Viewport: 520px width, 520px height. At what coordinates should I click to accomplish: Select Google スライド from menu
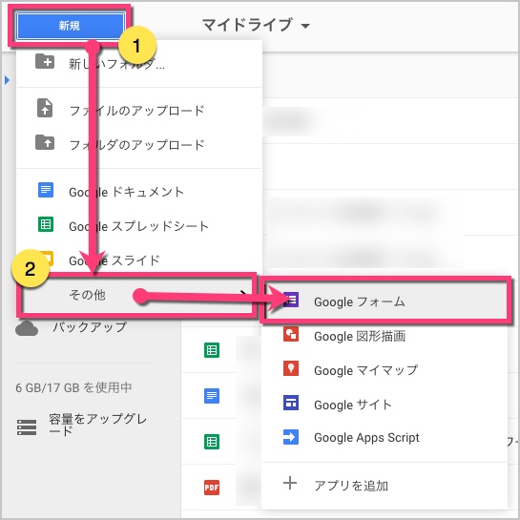114,260
